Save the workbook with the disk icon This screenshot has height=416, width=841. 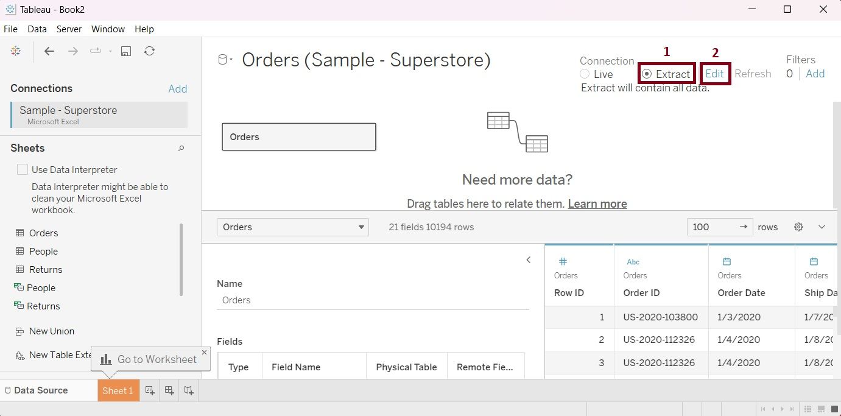(126, 51)
